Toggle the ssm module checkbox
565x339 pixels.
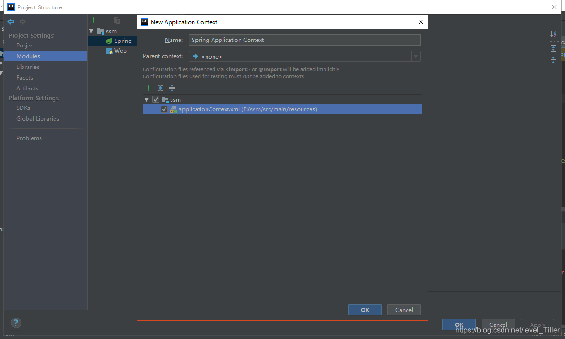point(156,100)
